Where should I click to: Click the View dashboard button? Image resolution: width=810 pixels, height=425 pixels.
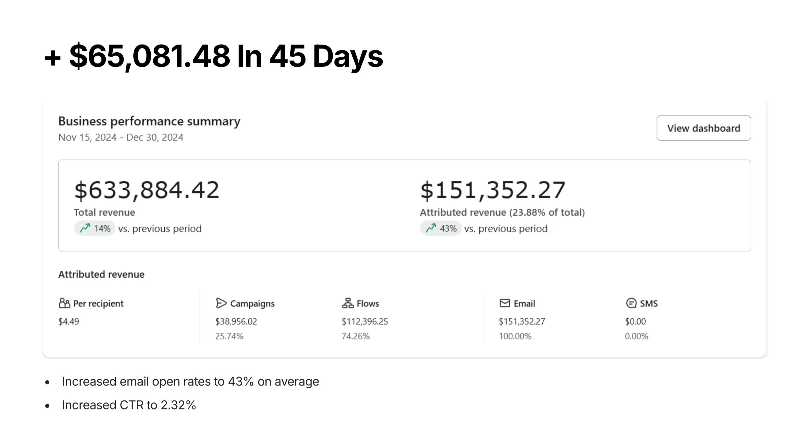703,128
